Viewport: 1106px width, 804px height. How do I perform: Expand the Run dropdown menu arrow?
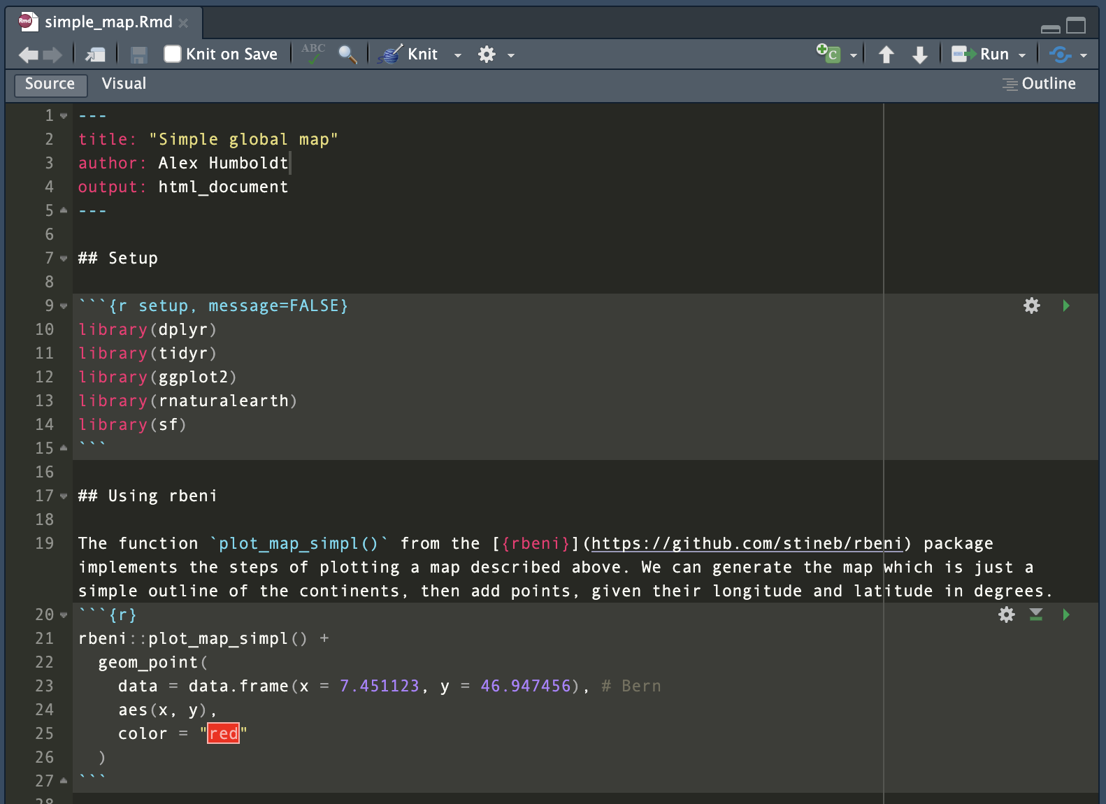[x=1022, y=55]
